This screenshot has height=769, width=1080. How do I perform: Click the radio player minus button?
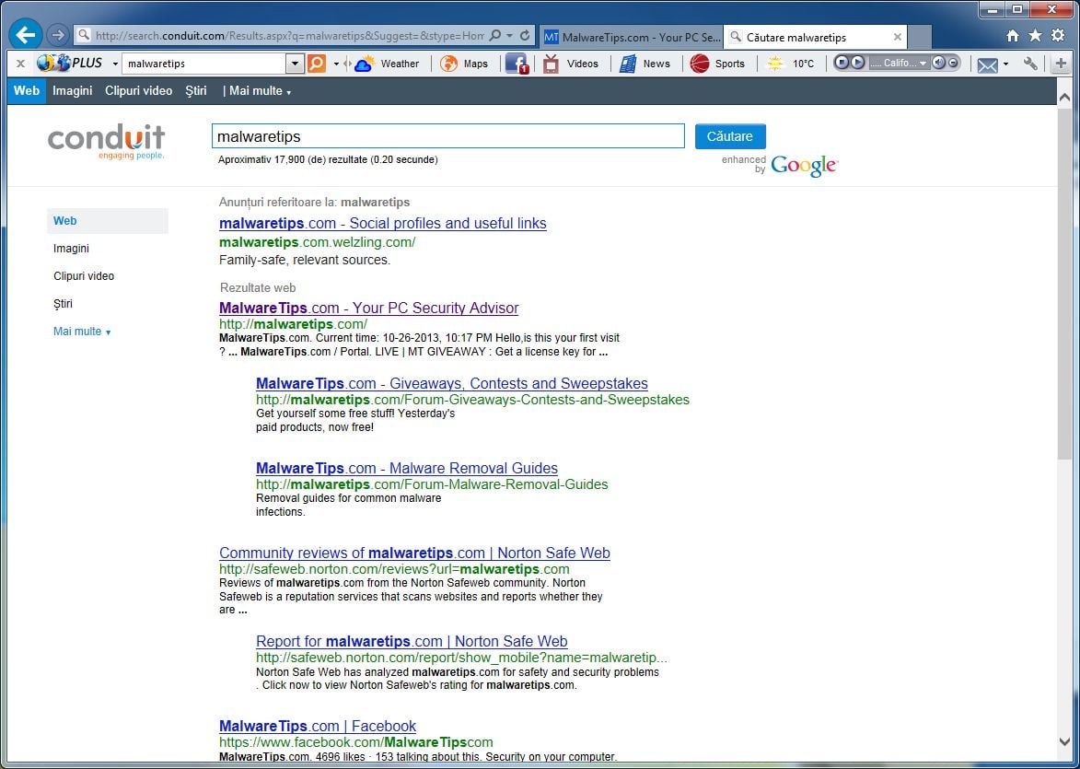pos(953,63)
